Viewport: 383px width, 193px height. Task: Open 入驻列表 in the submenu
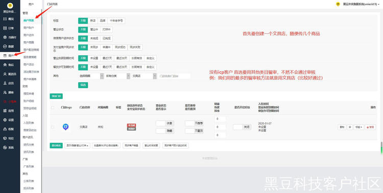(x=28, y=123)
